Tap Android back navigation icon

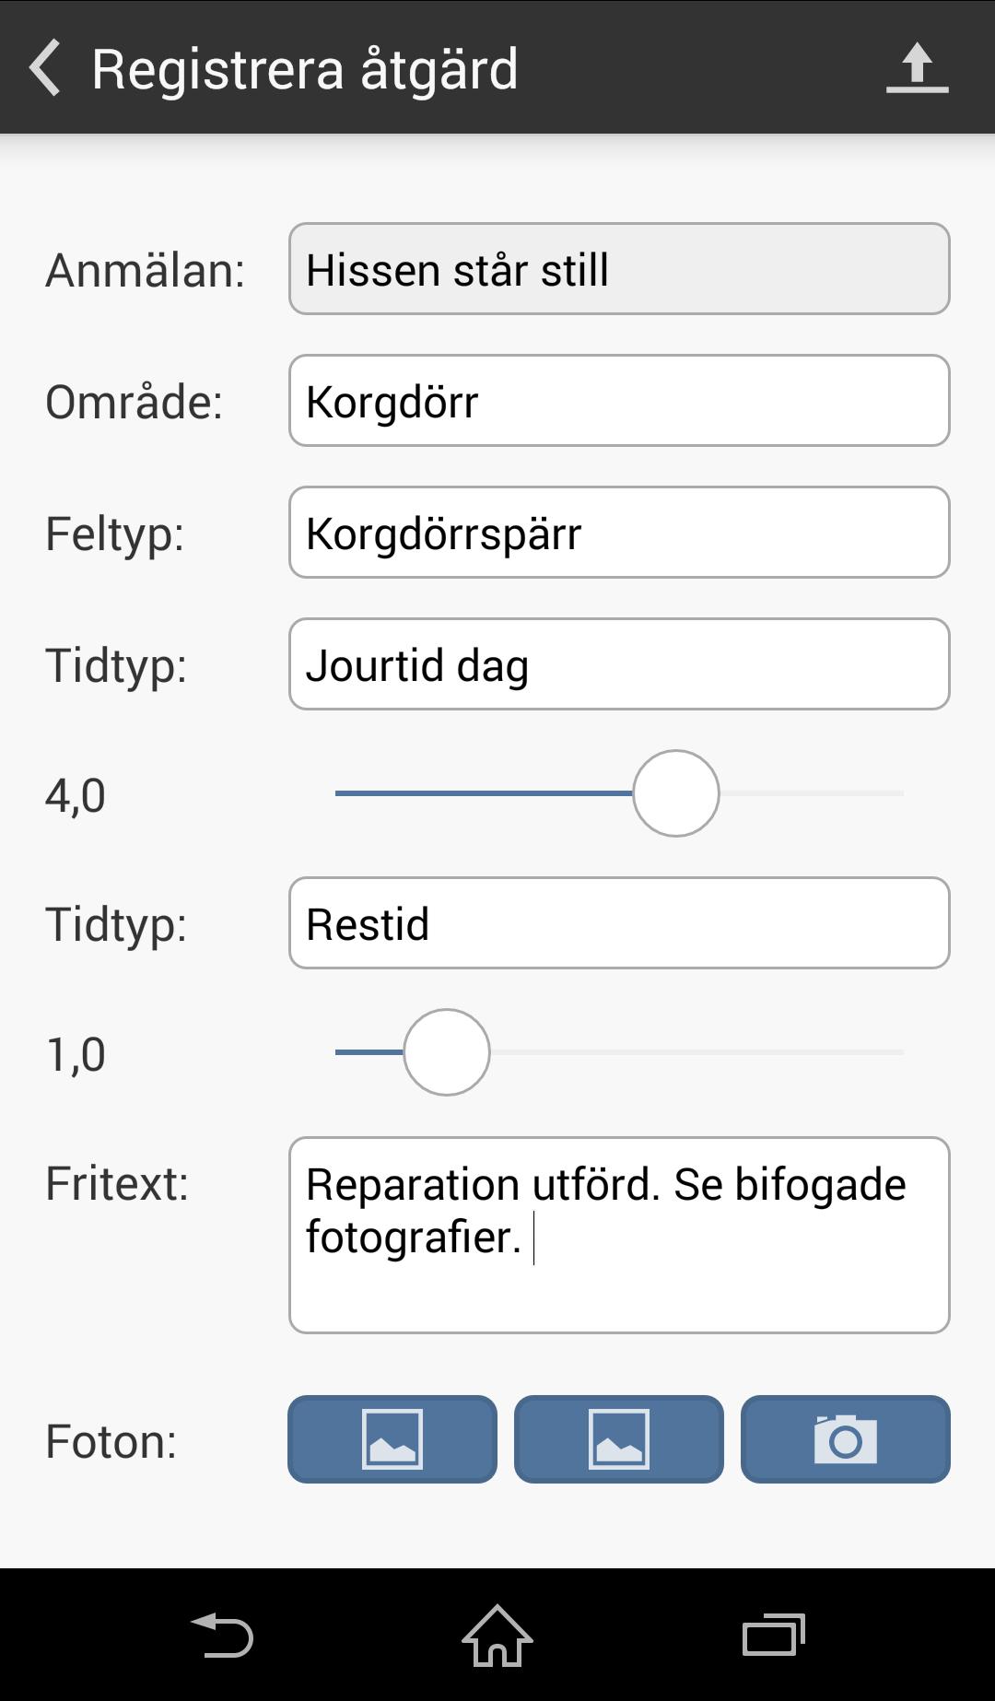click(x=222, y=1636)
